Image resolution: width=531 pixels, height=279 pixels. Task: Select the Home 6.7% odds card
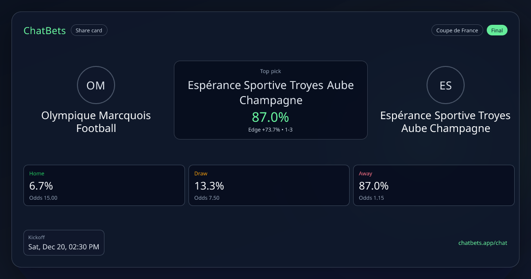point(104,185)
